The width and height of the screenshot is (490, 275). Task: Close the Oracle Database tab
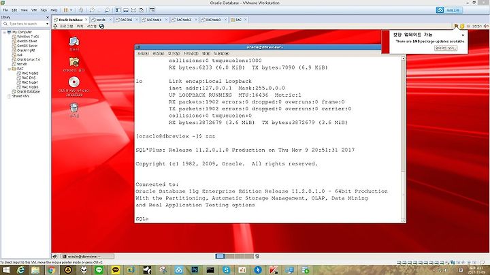click(x=86, y=20)
